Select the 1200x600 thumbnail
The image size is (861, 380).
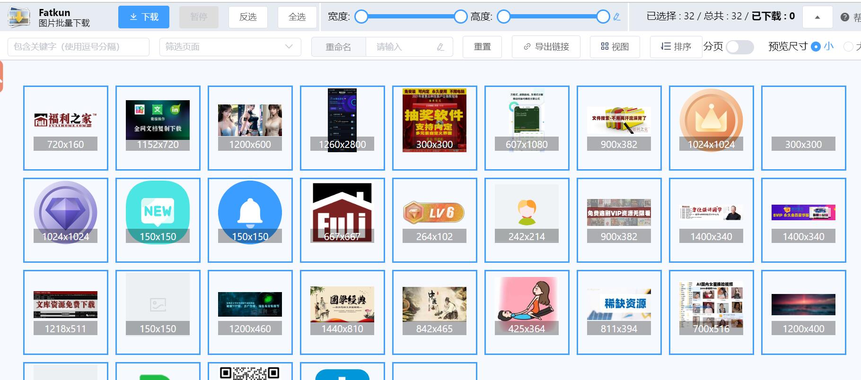pos(250,128)
